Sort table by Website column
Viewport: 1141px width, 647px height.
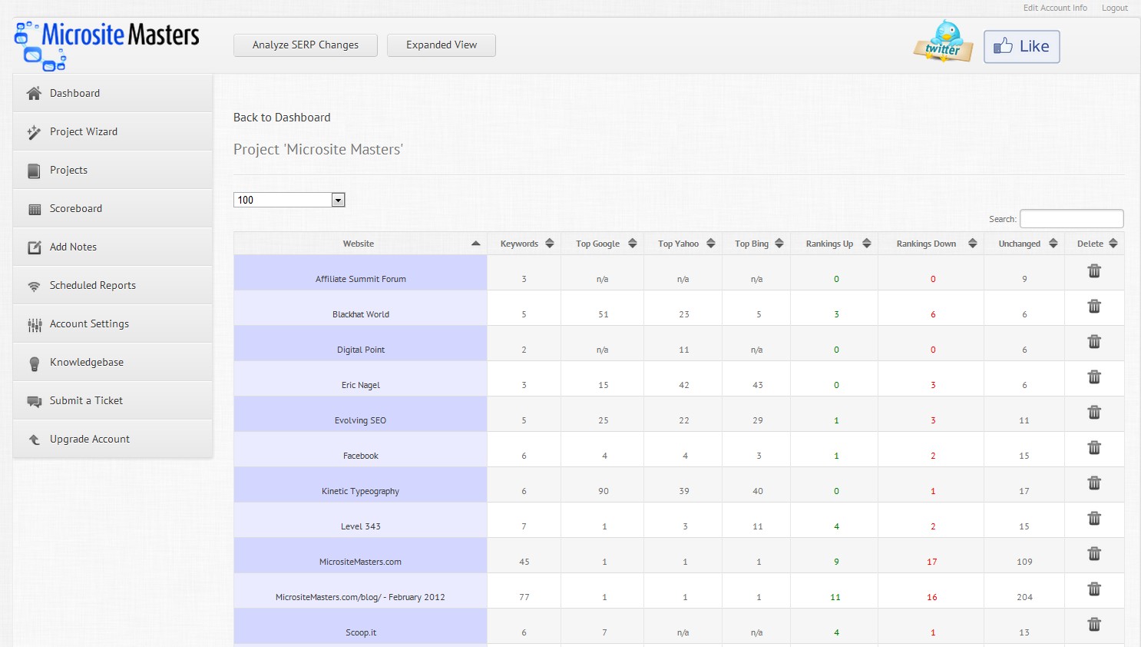point(360,244)
